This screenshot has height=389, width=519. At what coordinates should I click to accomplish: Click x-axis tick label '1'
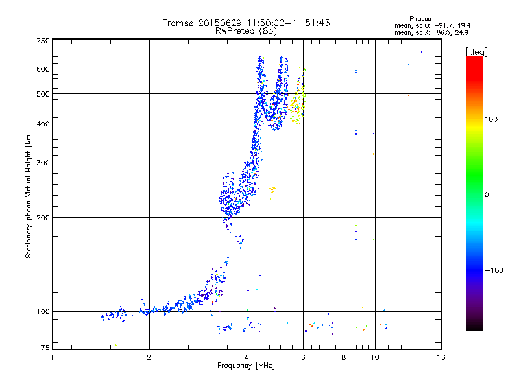[x=52, y=357]
